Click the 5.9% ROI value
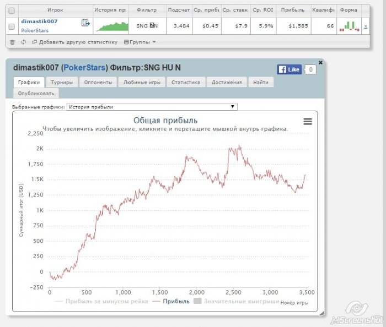The width and height of the screenshot is (386, 327). tap(266, 26)
